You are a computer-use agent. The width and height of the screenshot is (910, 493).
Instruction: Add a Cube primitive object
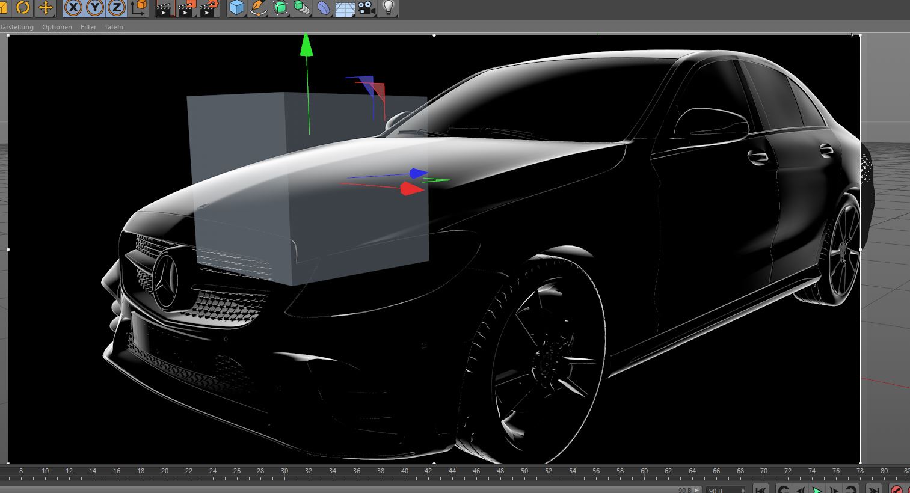click(x=237, y=8)
